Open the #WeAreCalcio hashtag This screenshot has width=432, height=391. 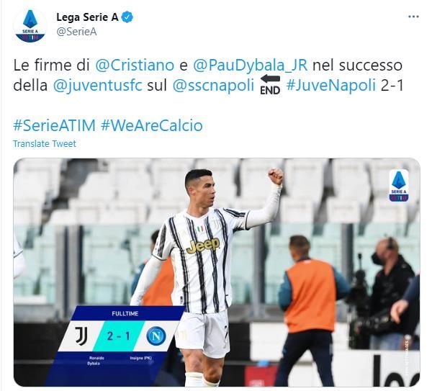pyautogui.click(x=152, y=125)
